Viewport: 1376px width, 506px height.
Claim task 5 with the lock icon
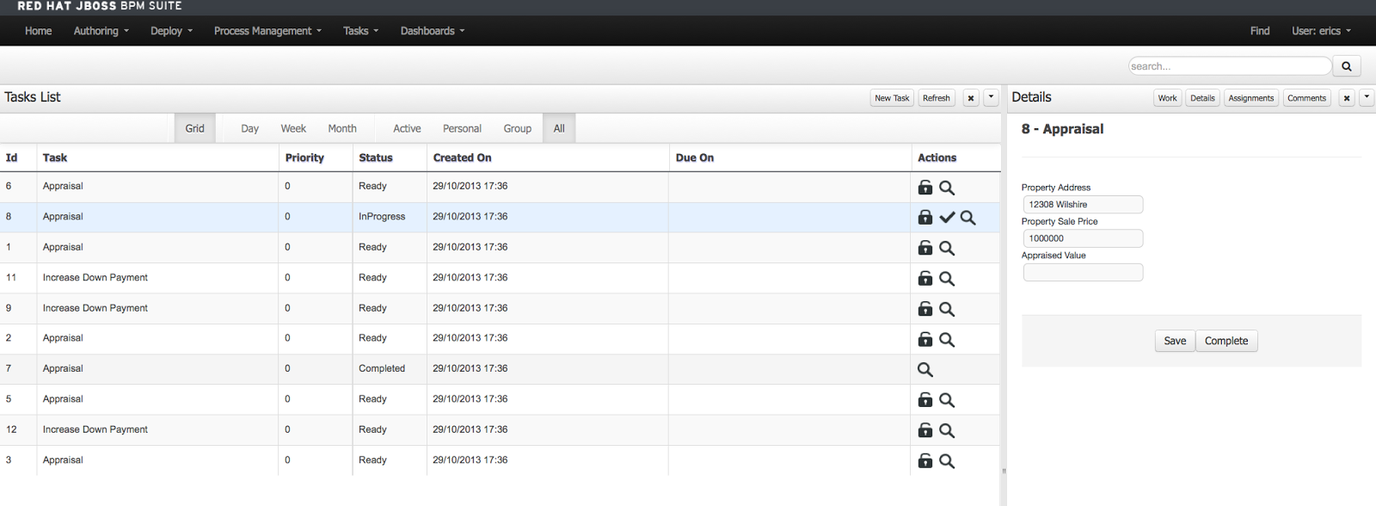pyautogui.click(x=925, y=400)
